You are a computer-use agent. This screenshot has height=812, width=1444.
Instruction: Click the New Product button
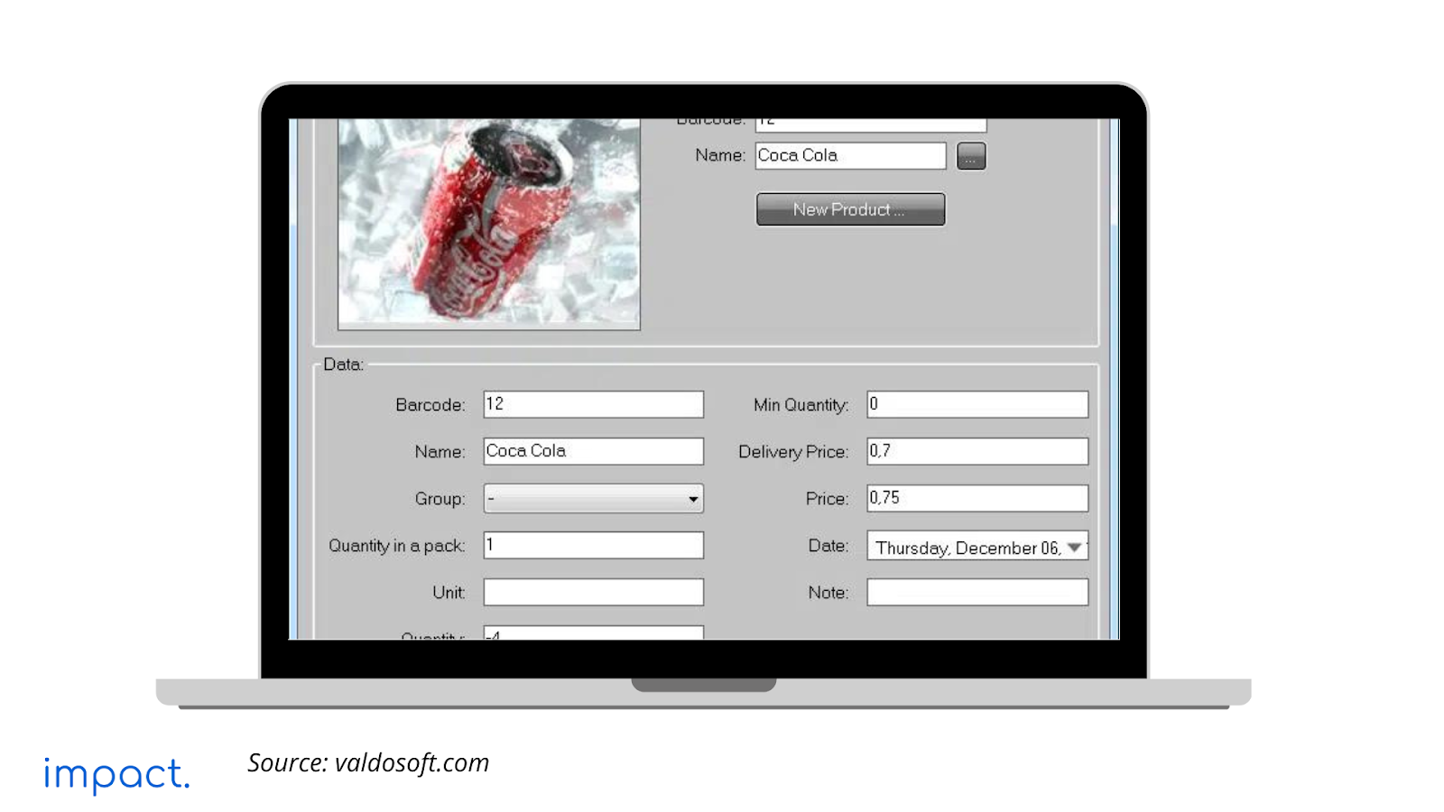click(850, 209)
